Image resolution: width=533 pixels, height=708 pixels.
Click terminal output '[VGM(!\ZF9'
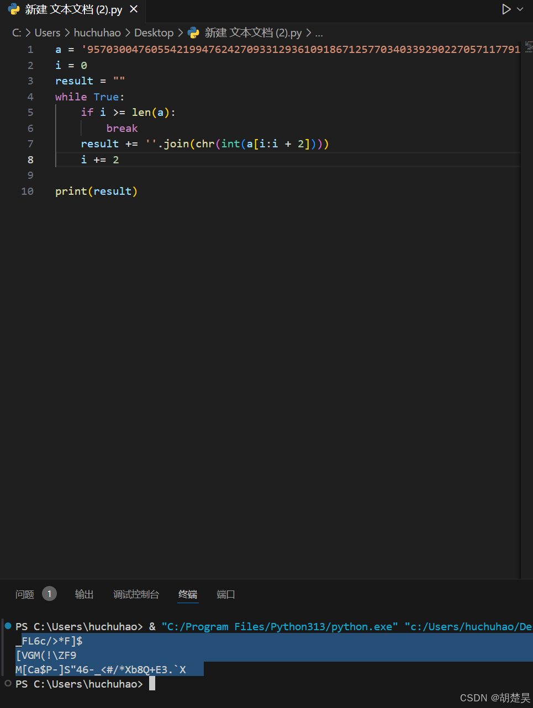tap(46, 655)
